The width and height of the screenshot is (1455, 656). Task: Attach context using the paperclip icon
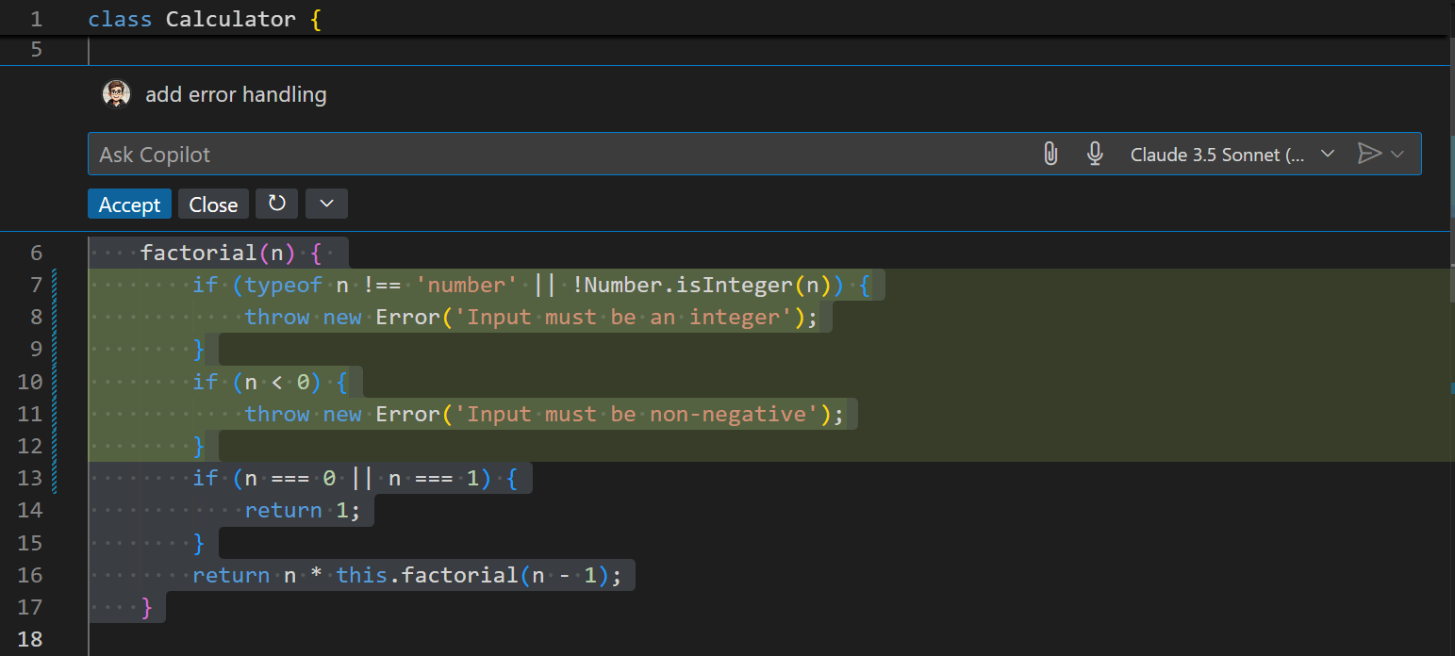click(x=1050, y=153)
